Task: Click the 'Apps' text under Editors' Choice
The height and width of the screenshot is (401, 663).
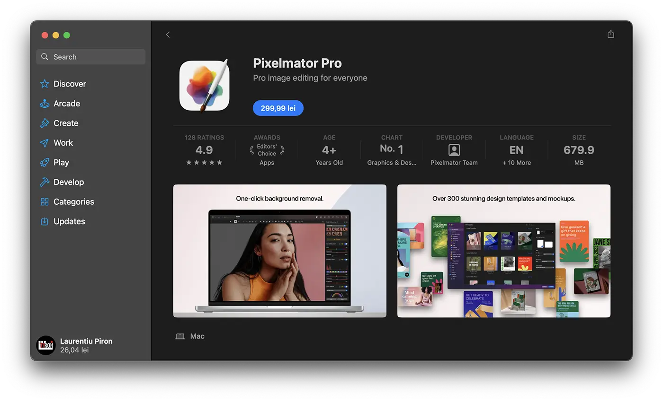Action: [267, 163]
